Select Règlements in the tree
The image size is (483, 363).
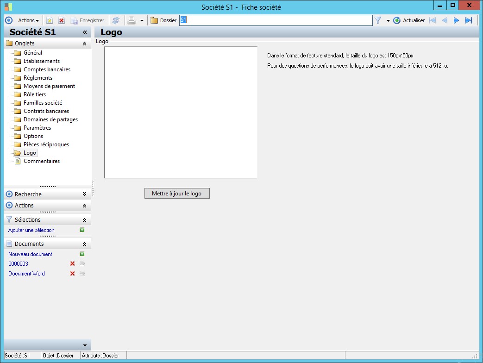38,78
